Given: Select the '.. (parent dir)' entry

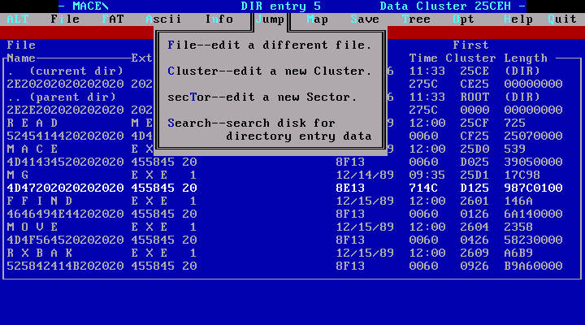Looking at the screenshot, I should click(62, 97).
